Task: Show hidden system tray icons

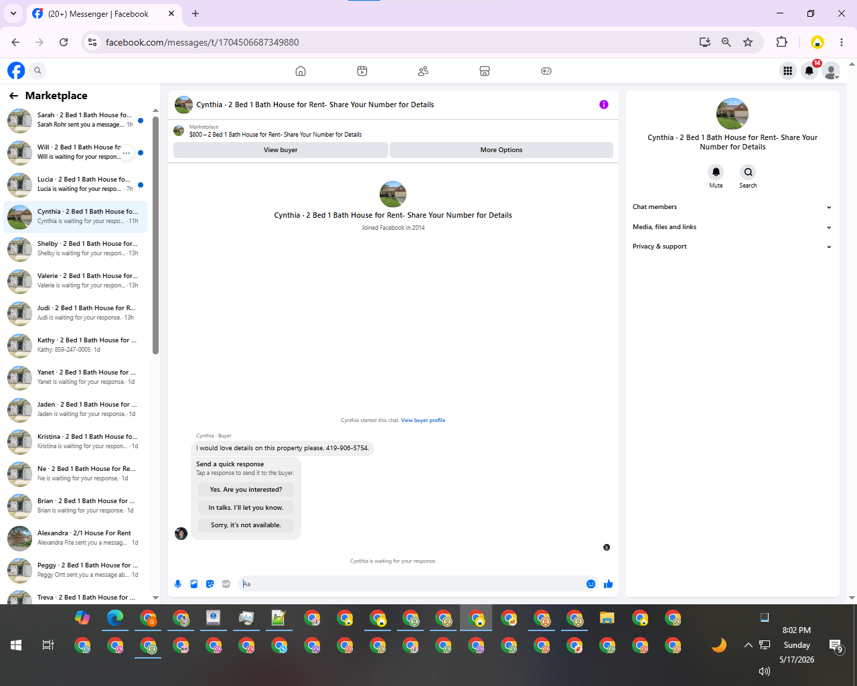Action: (x=748, y=645)
